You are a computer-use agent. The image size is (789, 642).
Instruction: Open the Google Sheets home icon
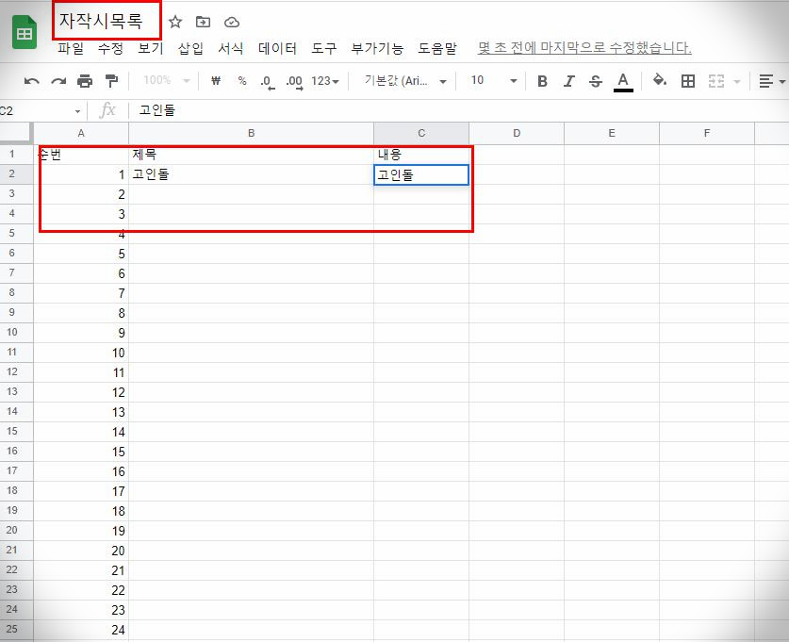pyautogui.click(x=25, y=32)
